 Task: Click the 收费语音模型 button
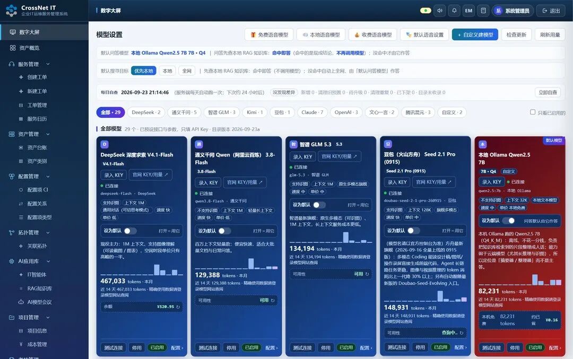(373, 34)
